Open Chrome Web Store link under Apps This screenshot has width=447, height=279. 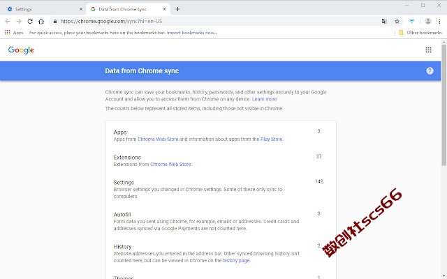click(x=158, y=139)
